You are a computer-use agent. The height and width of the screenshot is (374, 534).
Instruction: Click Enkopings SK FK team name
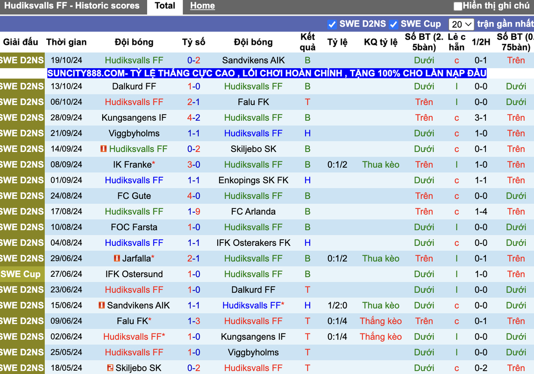click(253, 180)
